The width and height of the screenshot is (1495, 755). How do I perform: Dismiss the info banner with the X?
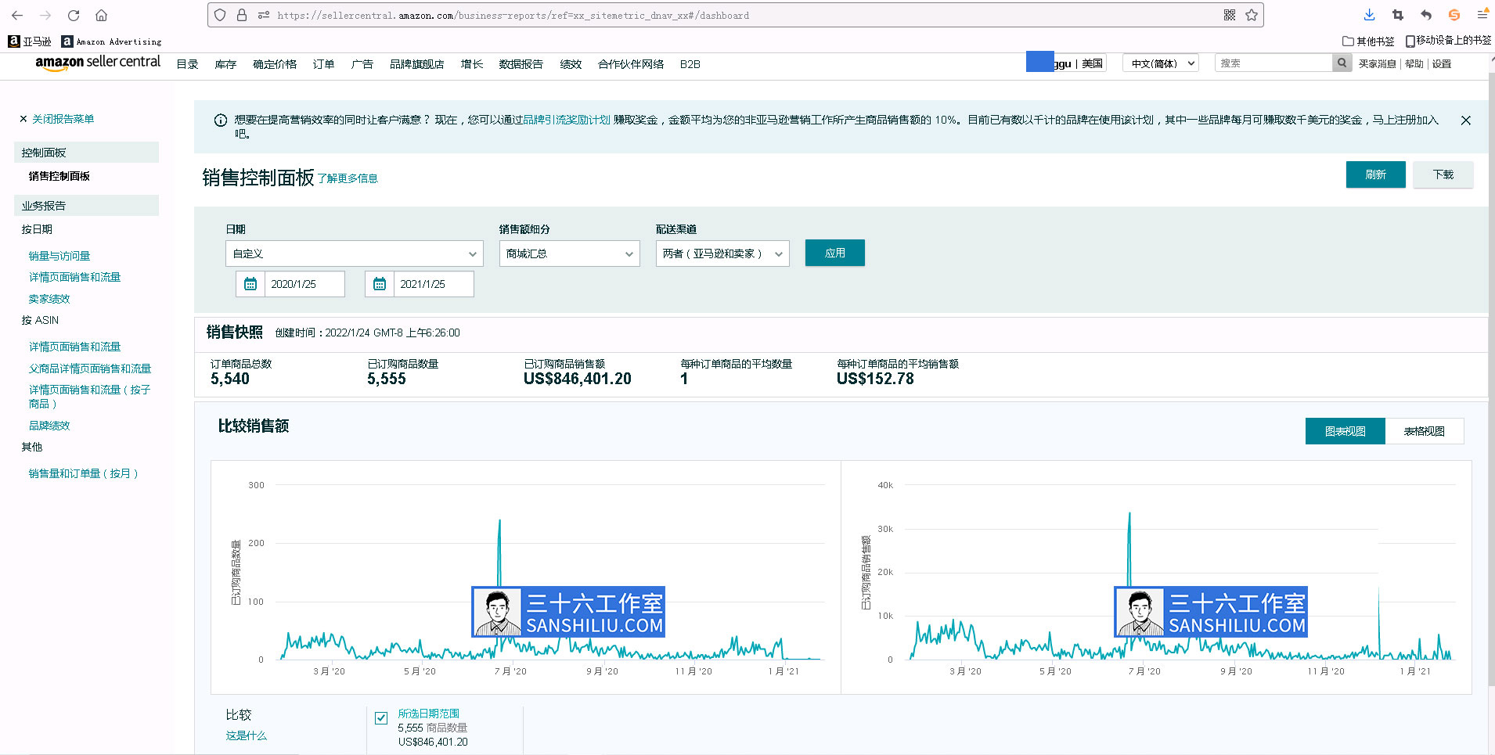click(1466, 120)
